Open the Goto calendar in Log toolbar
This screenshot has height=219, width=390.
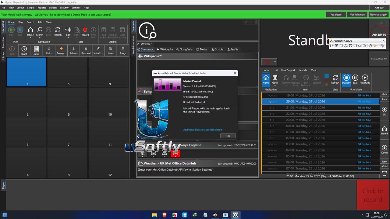pos(275,80)
